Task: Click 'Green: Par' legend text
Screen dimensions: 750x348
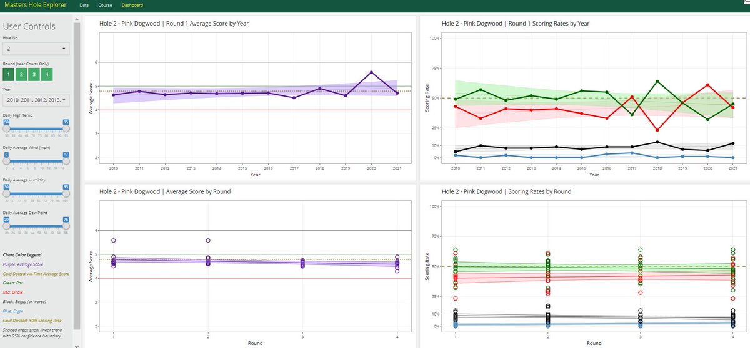Action: pyautogui.click(x=13, y=283)
